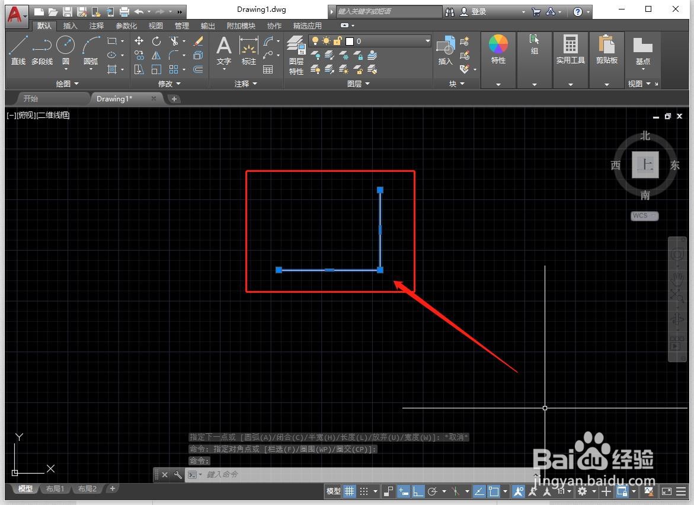Activate the Rectangular Array tool

pos(174,69)
